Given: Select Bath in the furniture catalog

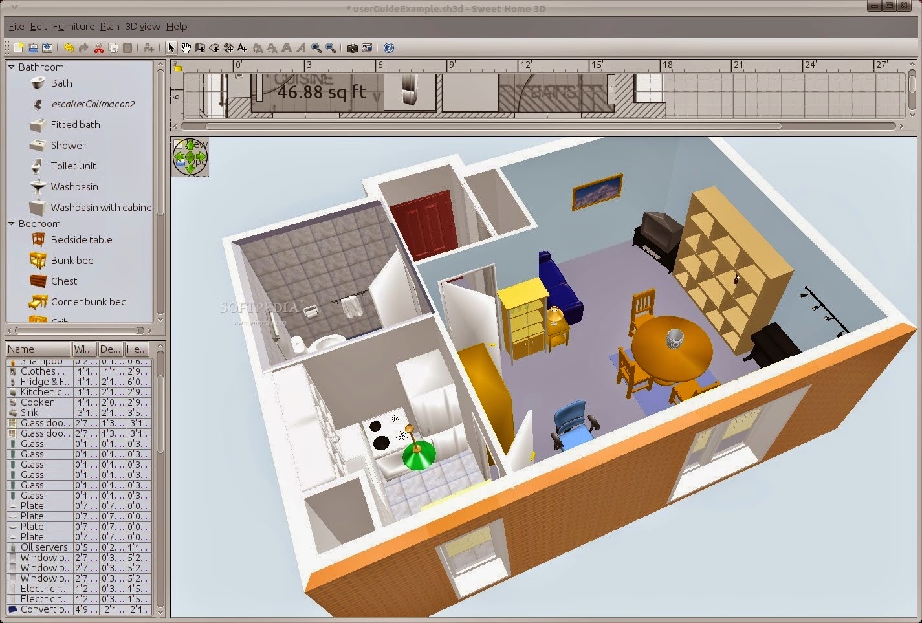Looking at the screenshot, I should pyautogui.click(x=61, y=83).
